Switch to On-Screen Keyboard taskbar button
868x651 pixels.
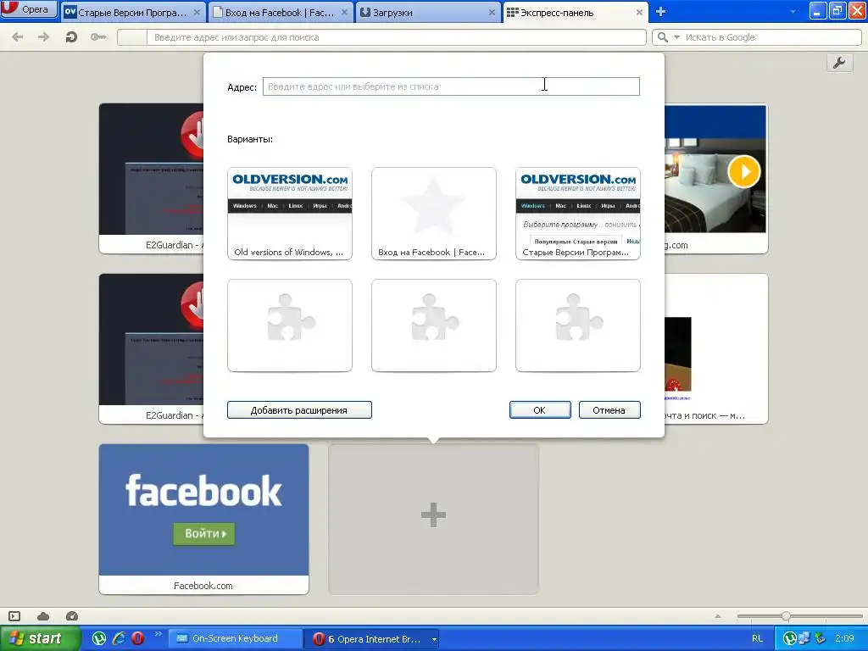[235, 639]
